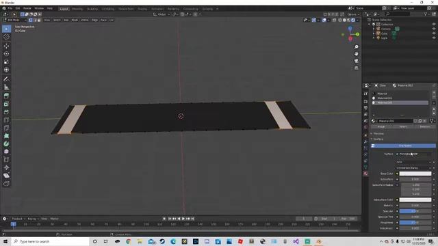Select the Shear tool
The width and height of the screenshot is (438, 246).
[6, 176]
